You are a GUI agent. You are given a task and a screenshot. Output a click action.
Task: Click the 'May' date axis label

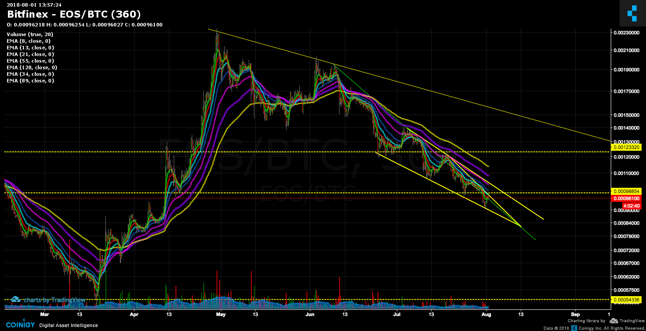pos(221,314)
